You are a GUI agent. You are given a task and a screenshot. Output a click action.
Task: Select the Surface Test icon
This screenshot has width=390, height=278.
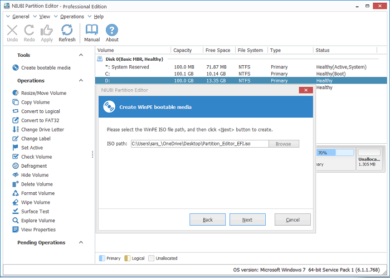coord(16,211)
